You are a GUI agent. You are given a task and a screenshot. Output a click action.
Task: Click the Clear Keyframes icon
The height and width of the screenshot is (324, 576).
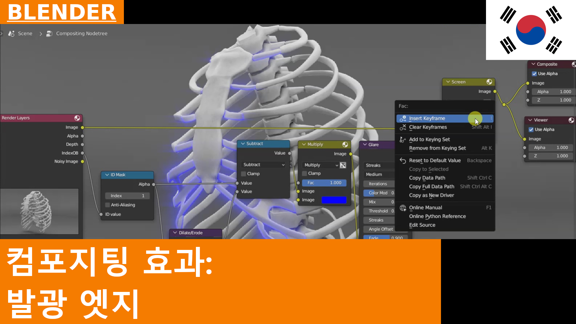coord(403,127)
